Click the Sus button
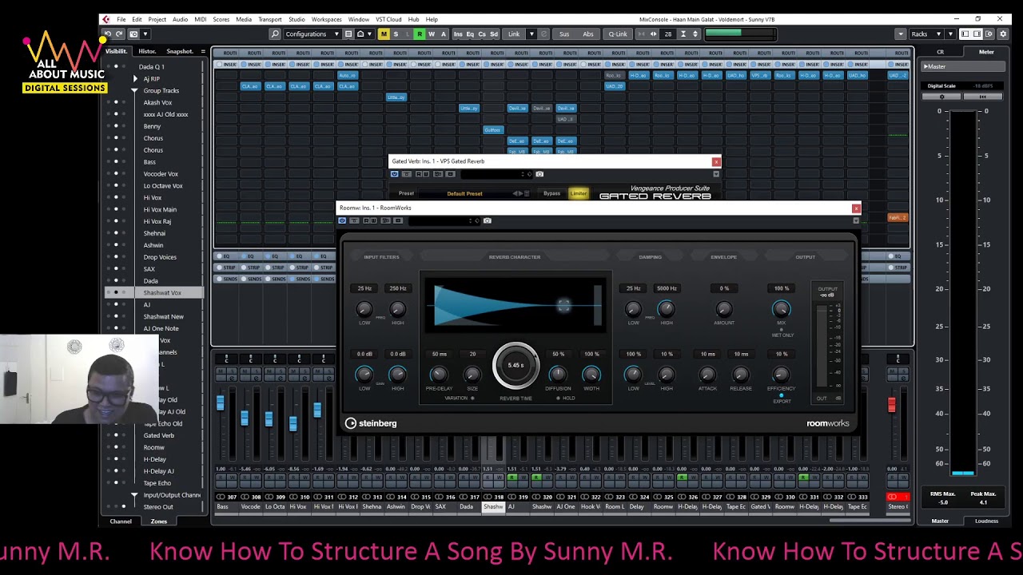The image size is (1023, 575). point(564,34)
